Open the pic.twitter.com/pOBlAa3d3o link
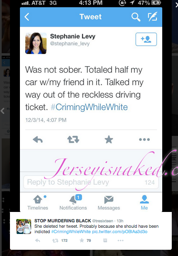 [119, 231]
